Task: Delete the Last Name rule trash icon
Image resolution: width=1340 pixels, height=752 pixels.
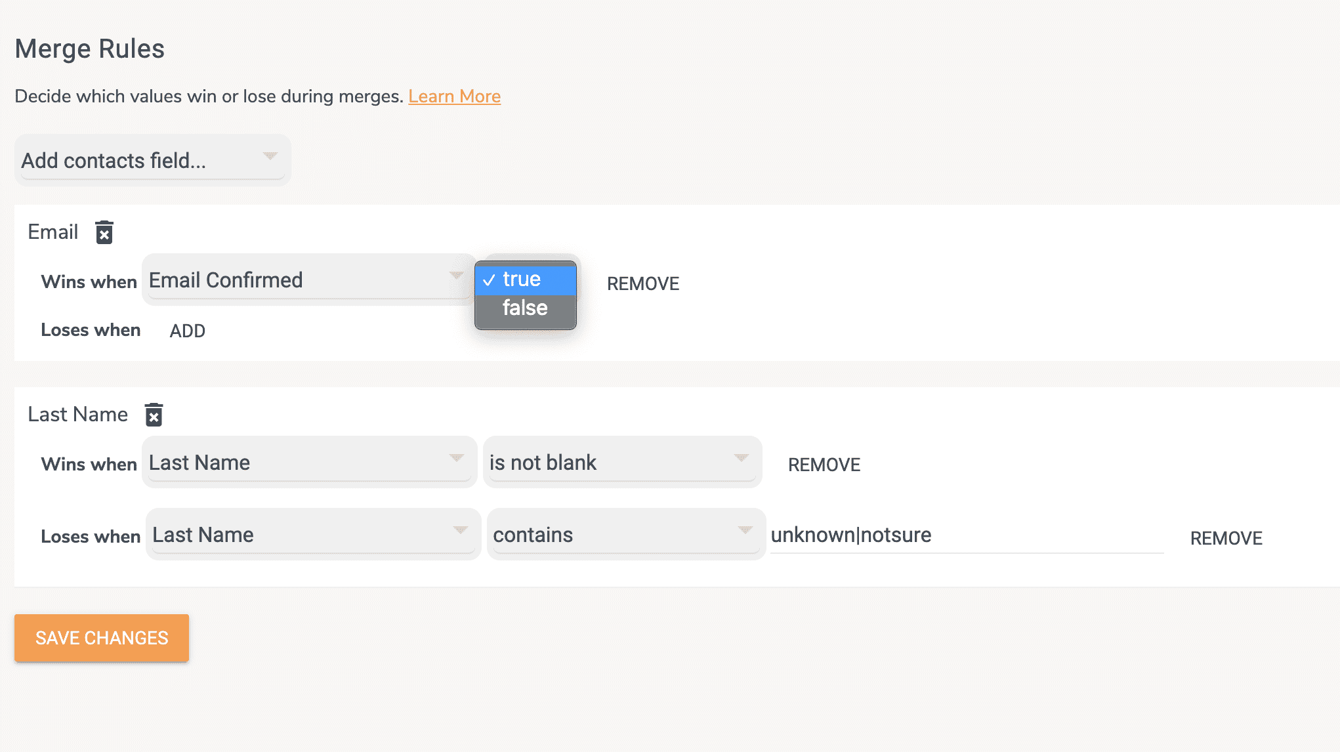Action: pyautogui.click(x=154, y=415)
